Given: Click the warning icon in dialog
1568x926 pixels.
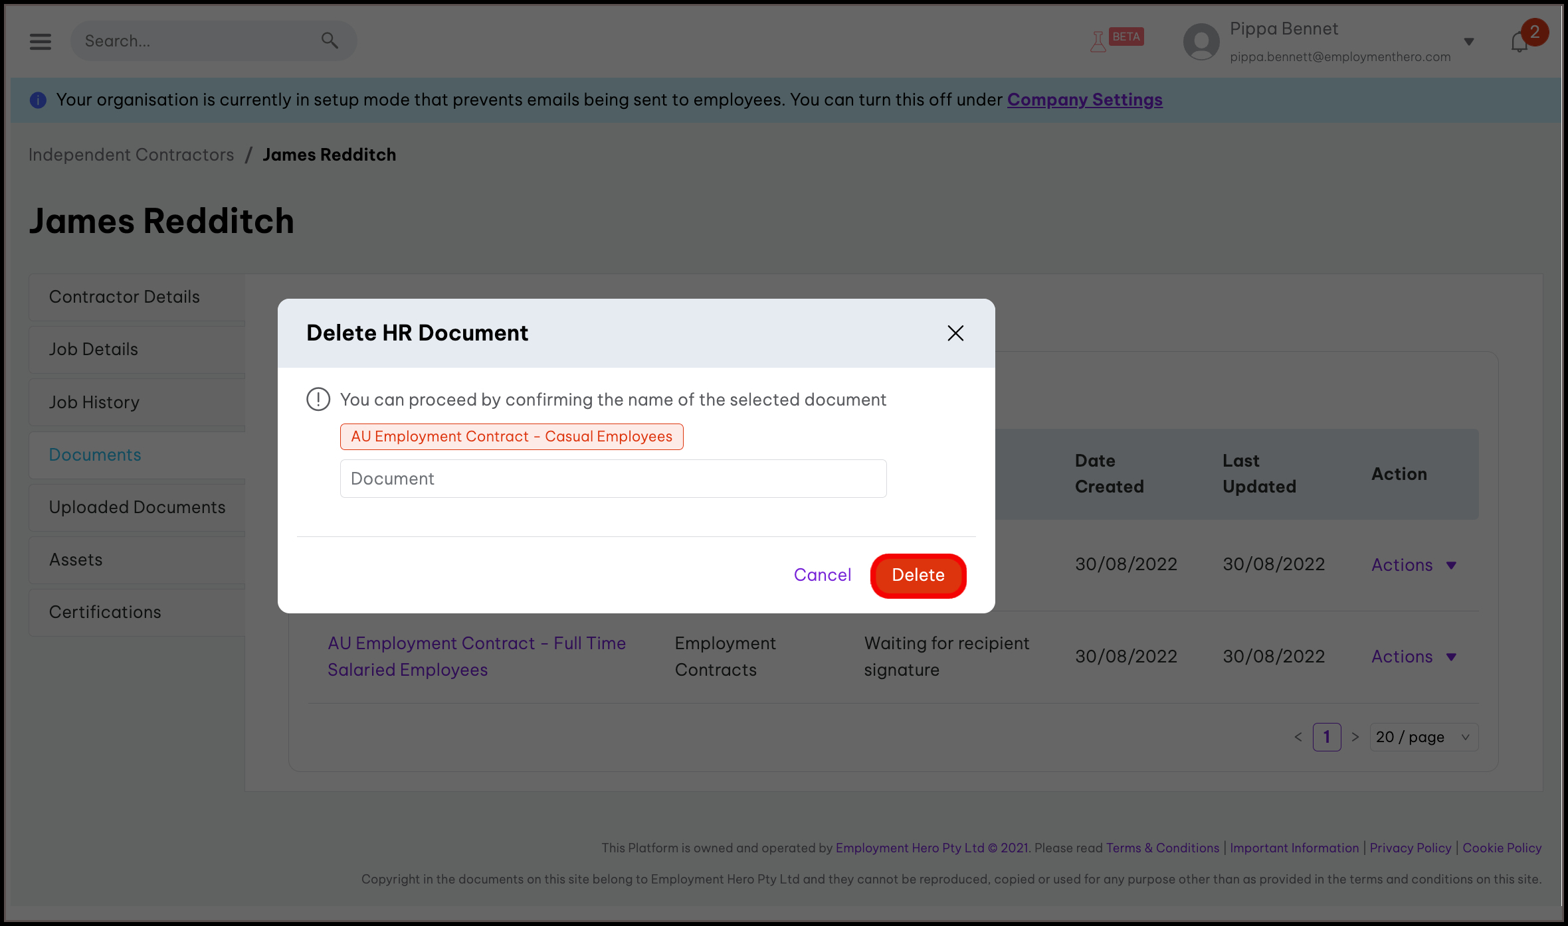Looking at the screenshot, I should (x=318, y=400).
